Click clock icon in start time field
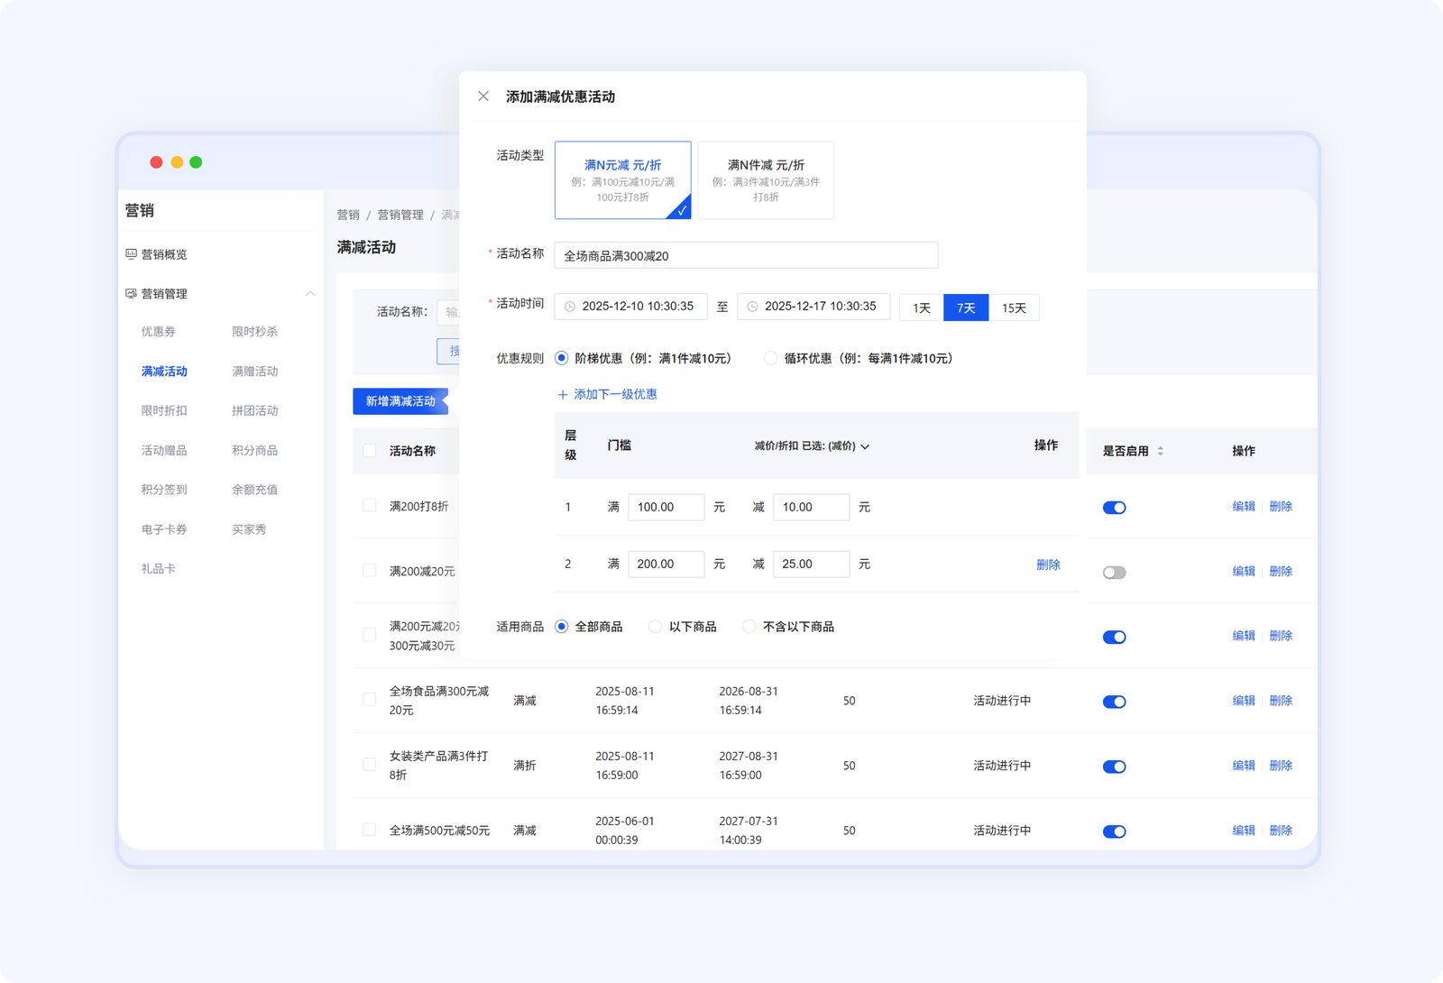The image size is (1443, 983). click(x=570, y=307)
